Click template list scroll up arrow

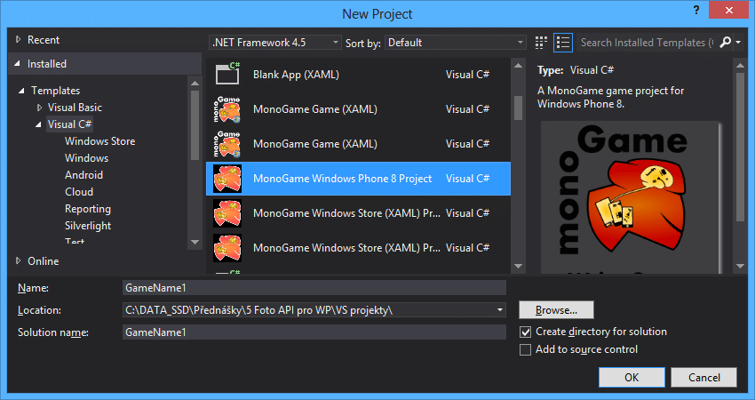[x=518, y=66]
